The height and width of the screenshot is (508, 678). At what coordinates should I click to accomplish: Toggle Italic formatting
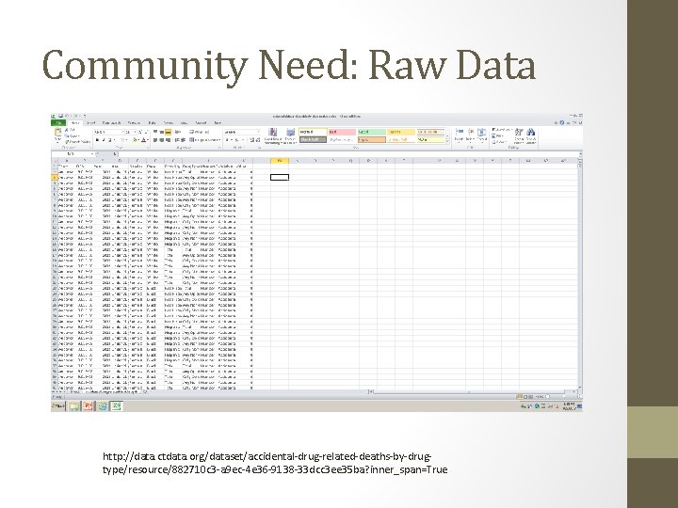pos(104,140)
